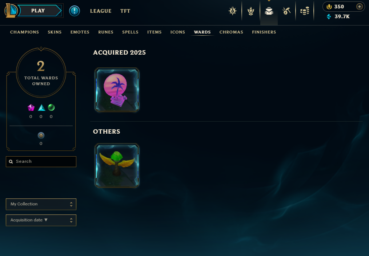This screenshot has width=369, height=256.
Task: Open the Collection briefcase icon
Action: [269, 11]
